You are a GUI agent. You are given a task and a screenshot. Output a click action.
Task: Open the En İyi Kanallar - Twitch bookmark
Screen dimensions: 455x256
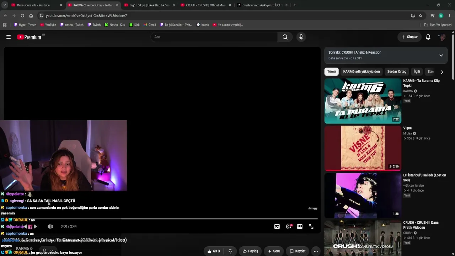176,25
